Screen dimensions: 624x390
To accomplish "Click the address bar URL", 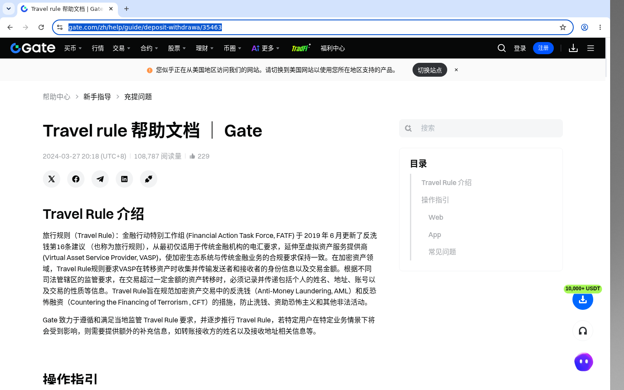I will 145,27.
